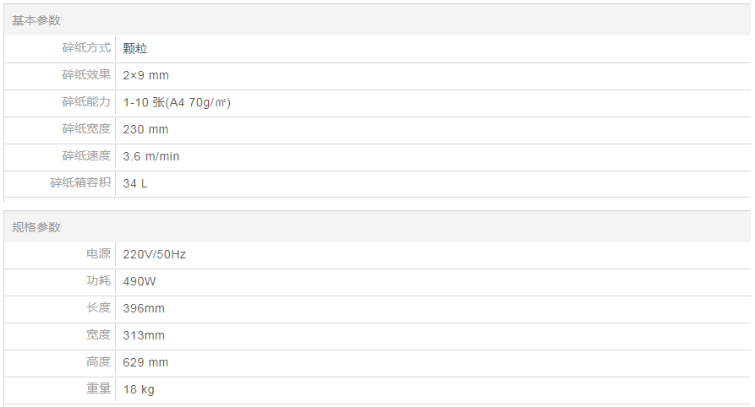755x407 pixels.
Task: Click the 2×9 mm value
Action: [x=145, y=75]
